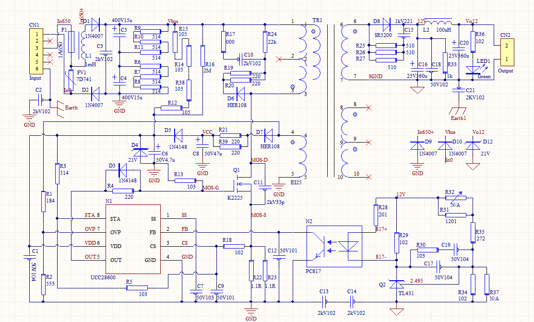Select the EI25 core label
This screenshot has height=322, width=534.
click(x=296, y=182)
